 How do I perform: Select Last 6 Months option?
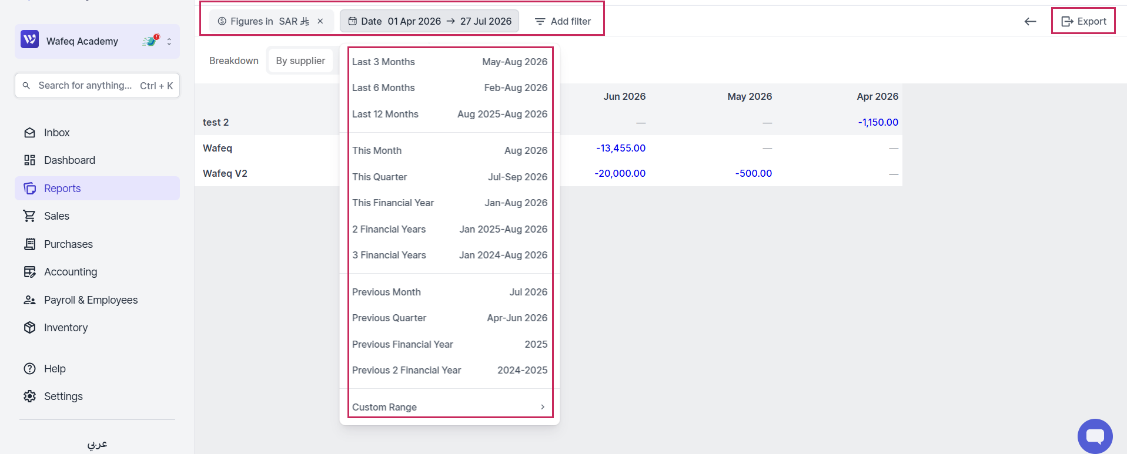[x=450, y=88]
